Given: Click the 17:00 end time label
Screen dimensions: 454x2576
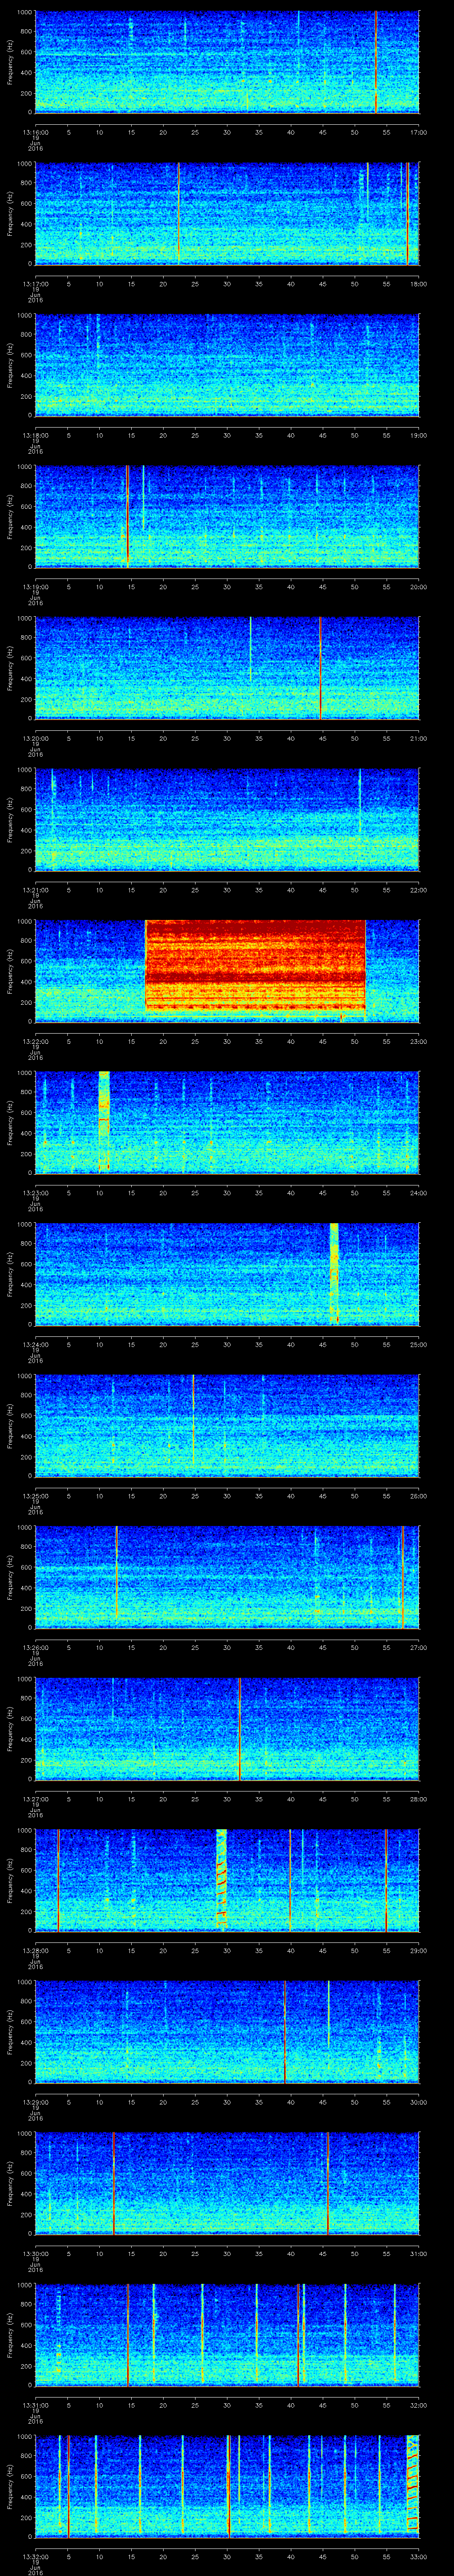Looking at the screenshot, I should pyautogui.click(x=418, y=131).
